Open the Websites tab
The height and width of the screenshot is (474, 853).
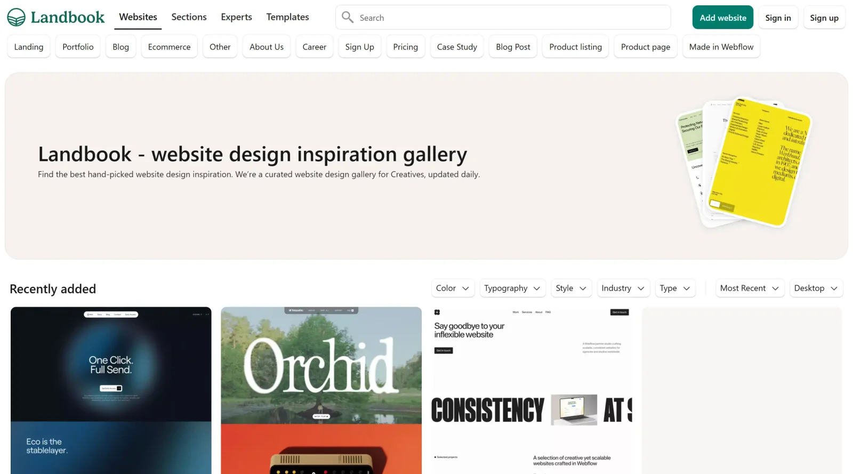[138, 17]
